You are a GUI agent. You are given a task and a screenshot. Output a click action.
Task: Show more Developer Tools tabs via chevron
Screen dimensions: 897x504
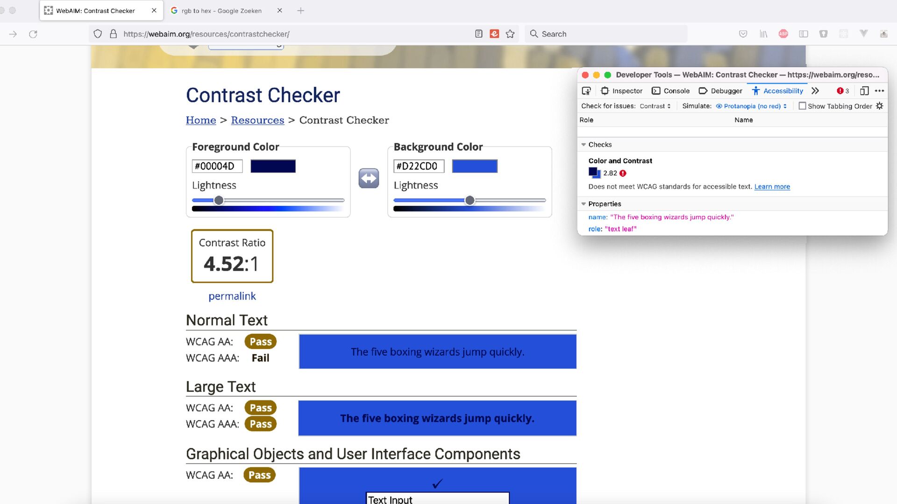815,91
